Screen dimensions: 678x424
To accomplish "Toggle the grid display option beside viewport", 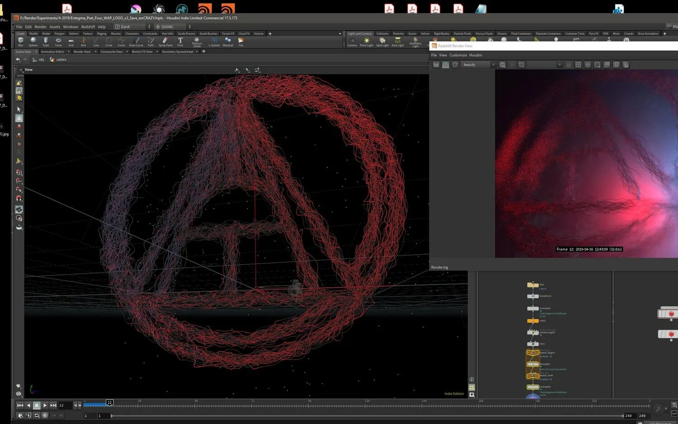I will [x=471, y=387].
